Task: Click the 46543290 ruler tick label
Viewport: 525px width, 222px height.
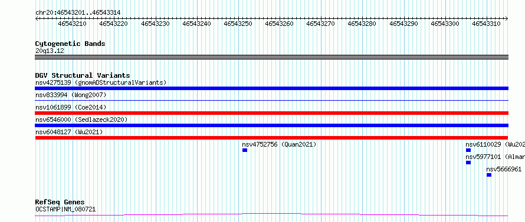Action: point(403,24)
